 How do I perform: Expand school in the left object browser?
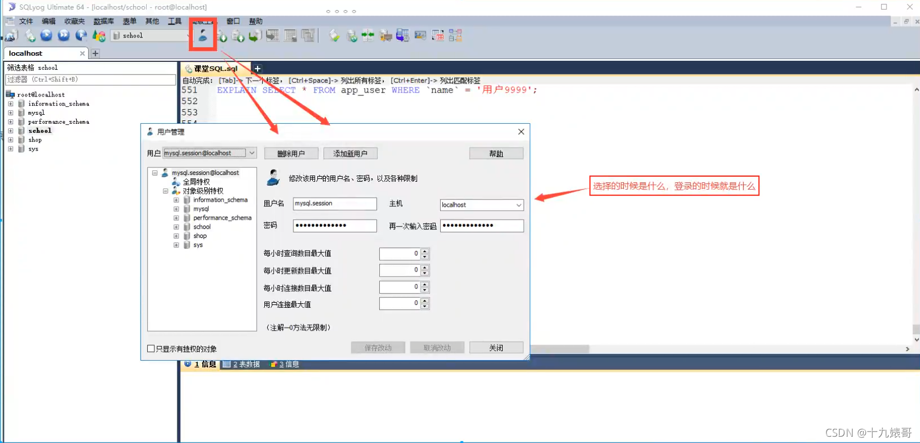[x=10, y=131]
